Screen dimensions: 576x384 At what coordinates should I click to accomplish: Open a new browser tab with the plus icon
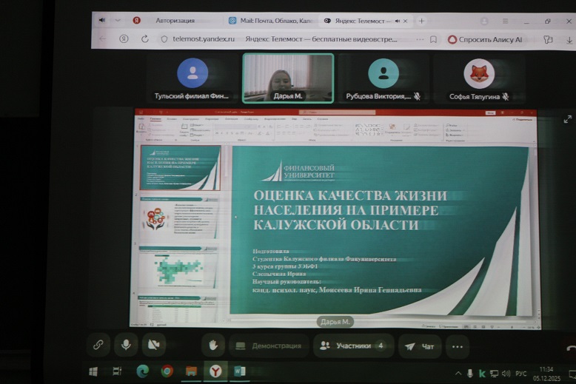coord(421,21)
